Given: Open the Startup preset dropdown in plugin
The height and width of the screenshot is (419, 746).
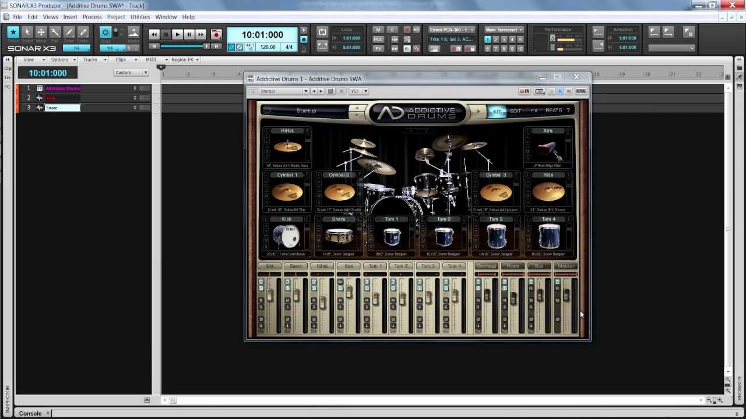Looking at the screenshot, I should point(283,91).
